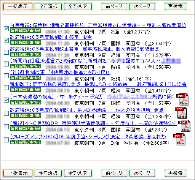Open PDF icon for クローズアップ2004 article
The width and height of the screenshot is (195, 180).
[x=179, y=139]
